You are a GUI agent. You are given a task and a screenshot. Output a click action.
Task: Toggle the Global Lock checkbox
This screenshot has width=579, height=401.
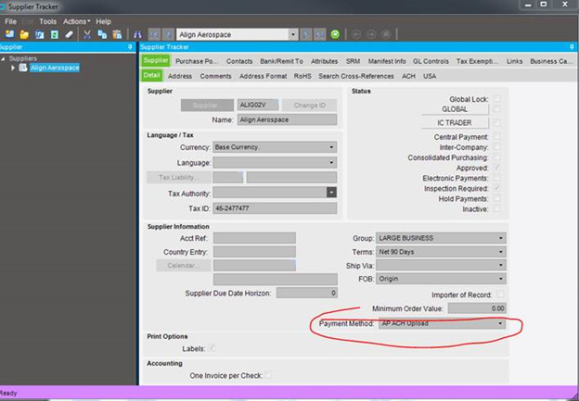[x=497, y=98]
